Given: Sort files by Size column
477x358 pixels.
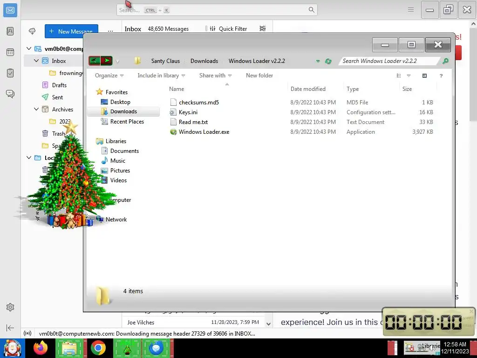Looking at the screenshot, I should coord(407,89).
